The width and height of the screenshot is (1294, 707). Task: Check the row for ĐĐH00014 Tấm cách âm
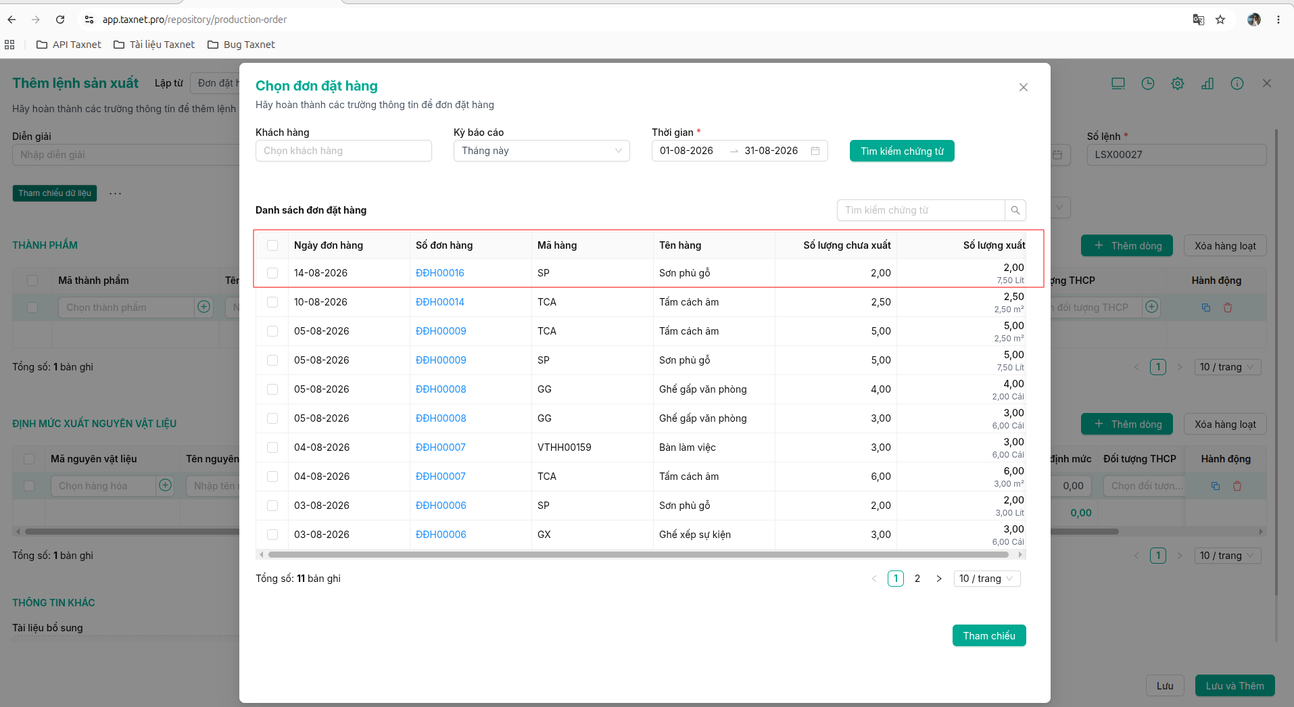[272, 302]
